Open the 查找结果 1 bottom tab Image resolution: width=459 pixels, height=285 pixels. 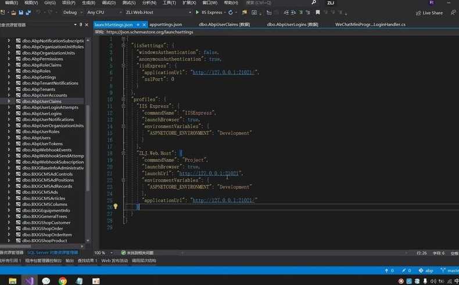87,261
